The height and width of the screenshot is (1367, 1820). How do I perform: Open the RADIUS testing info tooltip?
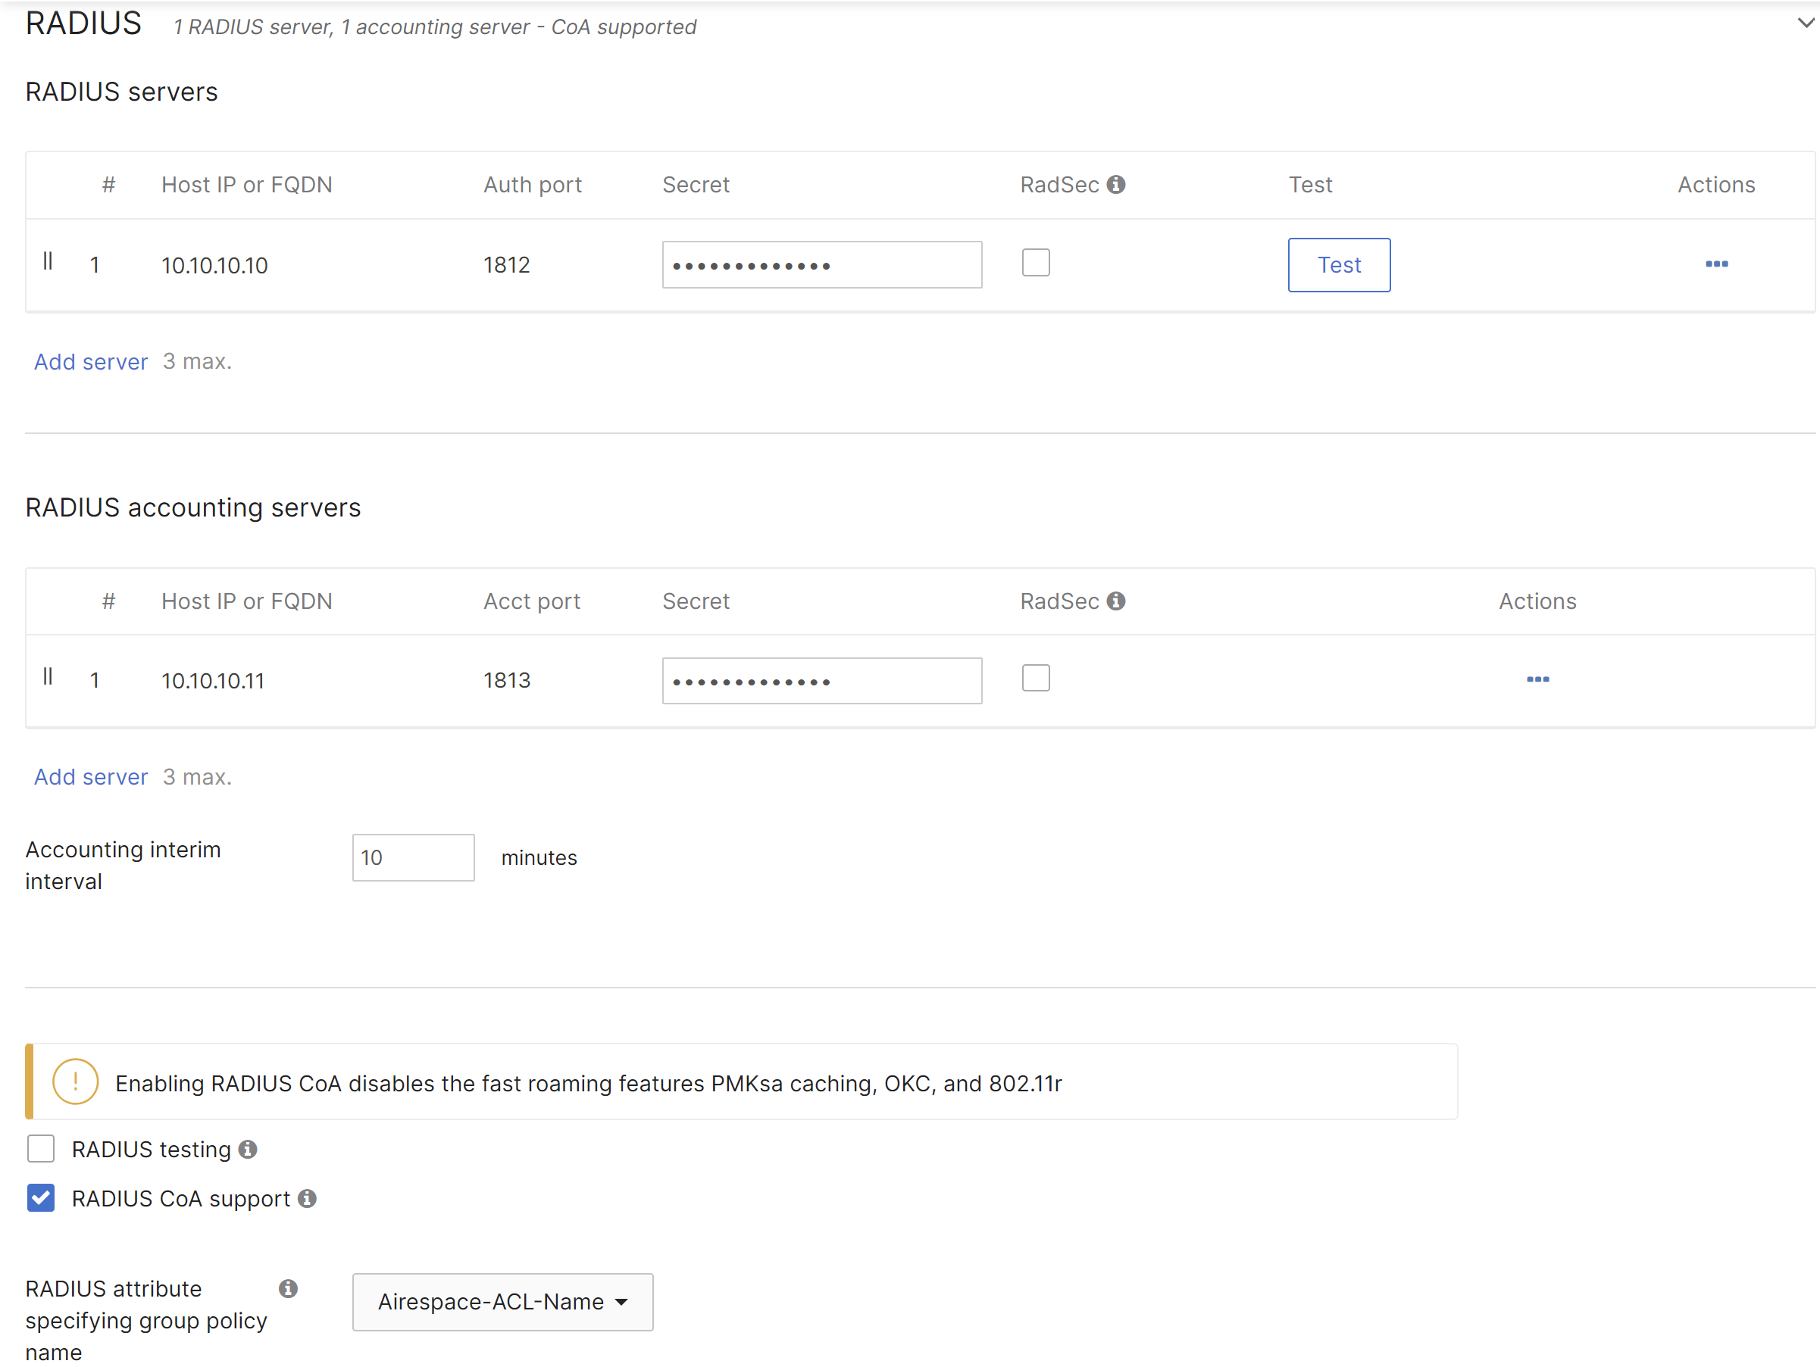[249, 1149]
